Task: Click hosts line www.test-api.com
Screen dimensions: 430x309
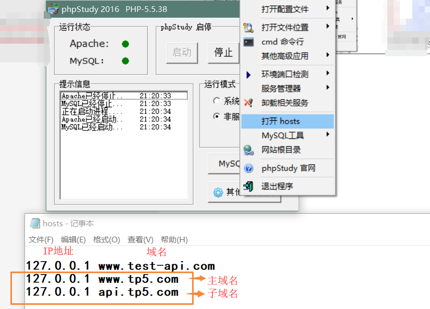Action: point(120,266)
